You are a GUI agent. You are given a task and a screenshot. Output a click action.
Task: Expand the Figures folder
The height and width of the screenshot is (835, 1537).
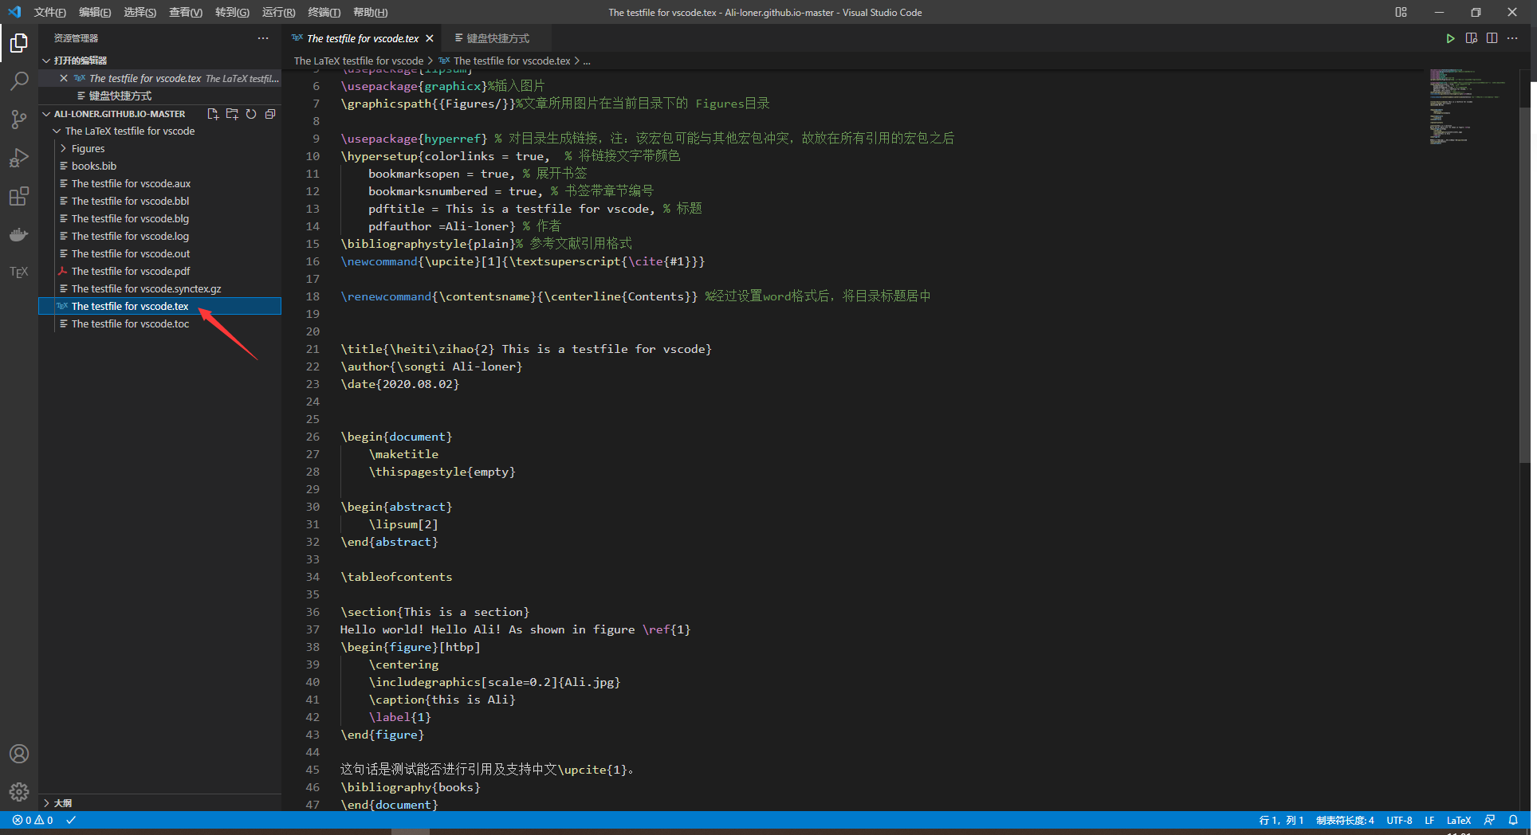[159, 148]
